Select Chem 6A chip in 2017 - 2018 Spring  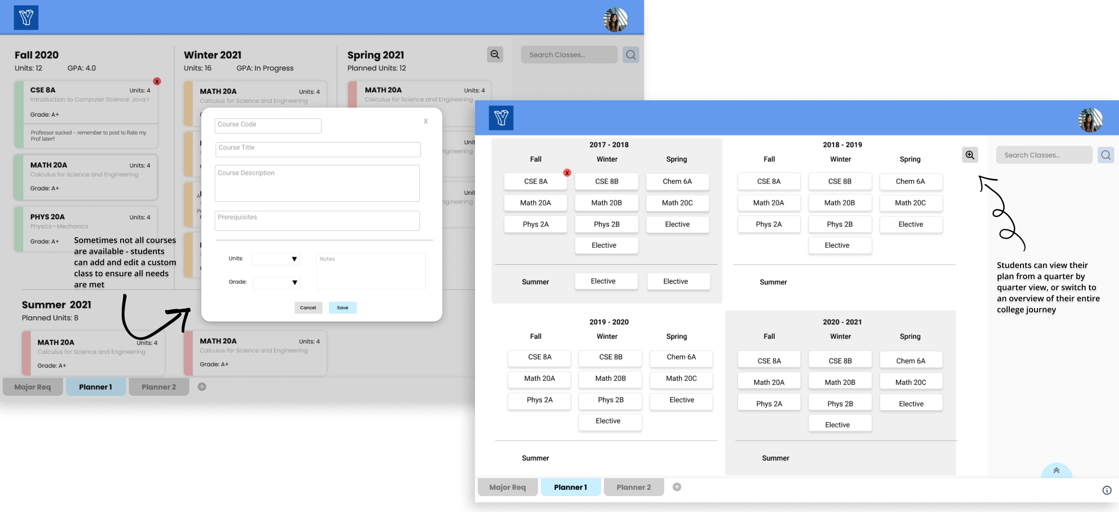[x=677, y=181]
